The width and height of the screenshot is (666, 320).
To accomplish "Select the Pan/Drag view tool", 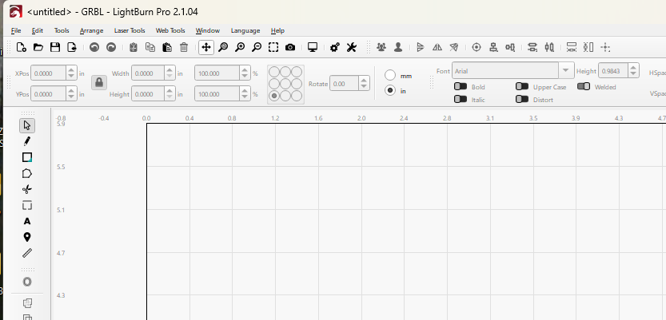I will [x=206, y=47].
